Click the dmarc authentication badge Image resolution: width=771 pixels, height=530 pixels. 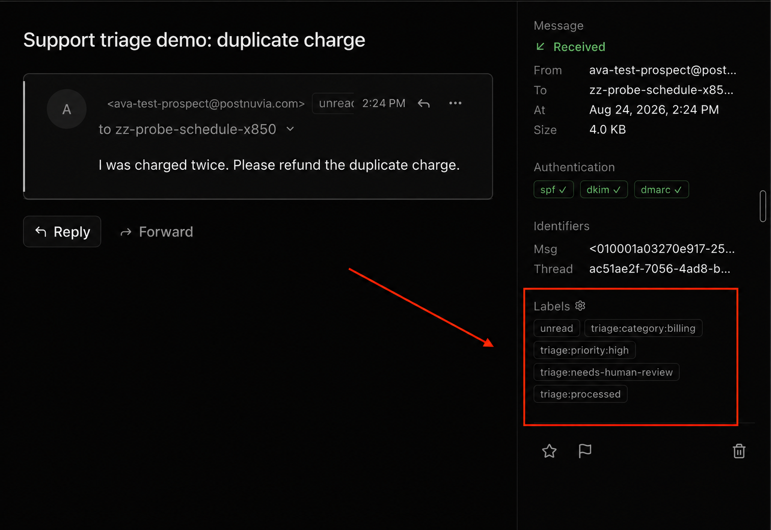click(661, 190)
